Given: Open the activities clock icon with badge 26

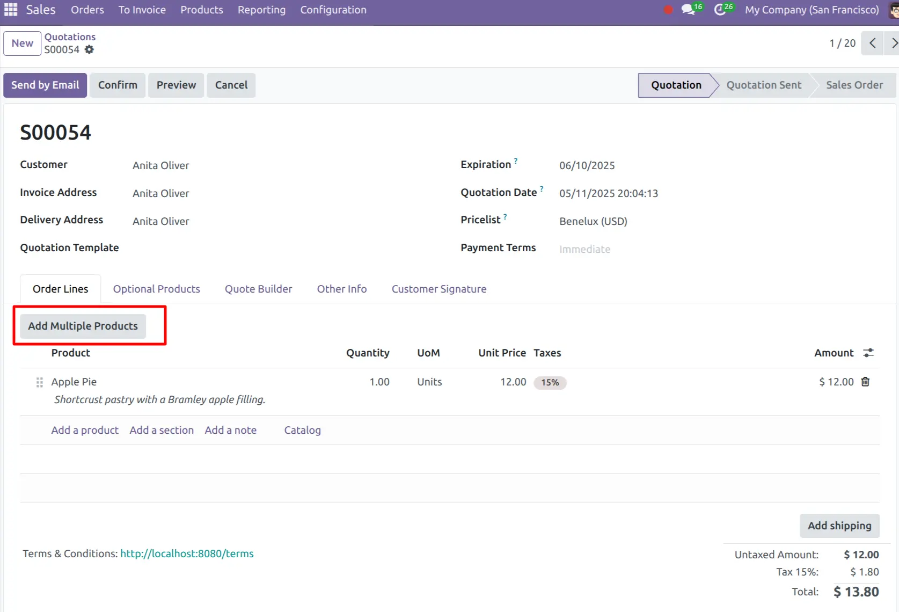Looking at the screenshot, I should [x=723, y=9].
